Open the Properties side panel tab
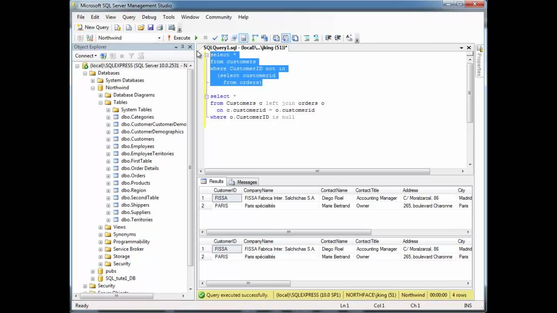 [479, 60]
